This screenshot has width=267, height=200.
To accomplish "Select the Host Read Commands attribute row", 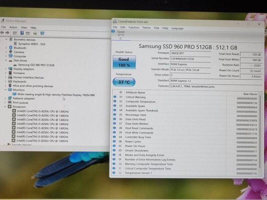I will pos(186,128).
